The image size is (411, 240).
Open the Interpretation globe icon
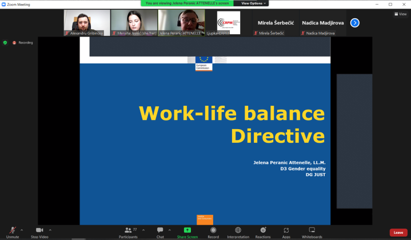[238, 231]
